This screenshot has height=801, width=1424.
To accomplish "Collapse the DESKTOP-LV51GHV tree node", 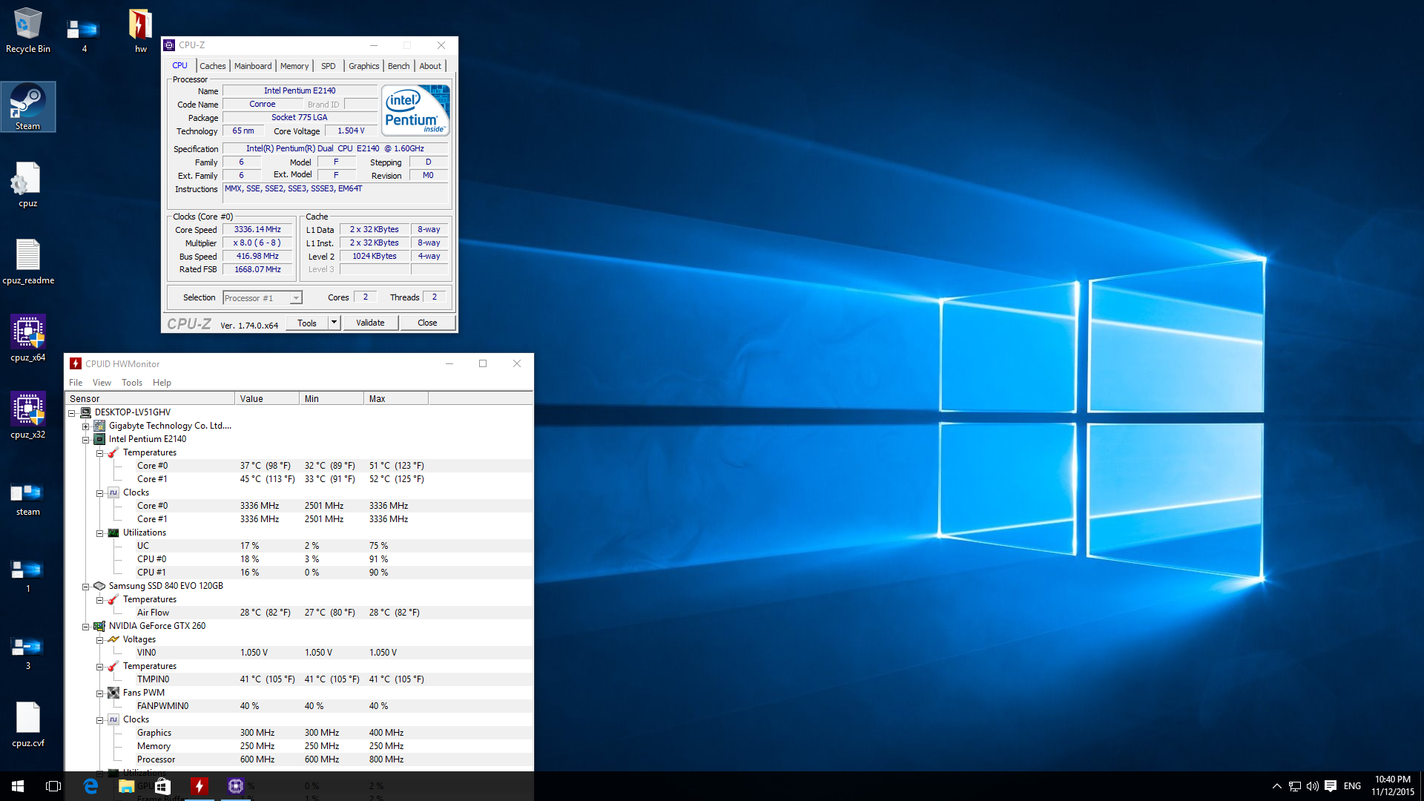I will click(72, 413).
